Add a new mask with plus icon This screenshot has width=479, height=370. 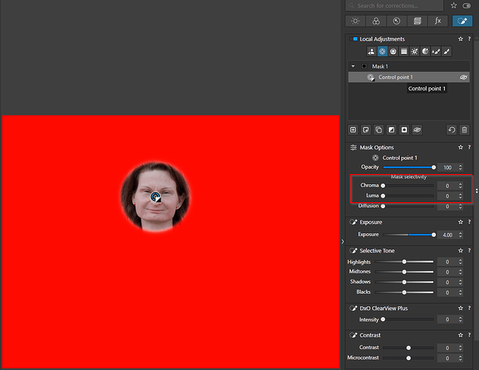pos(353,129)
